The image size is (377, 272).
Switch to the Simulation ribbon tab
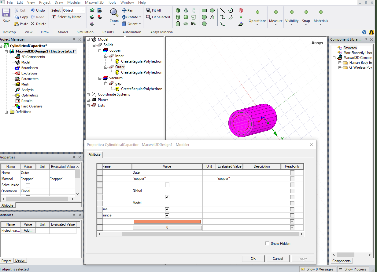(x=85, y=32)
